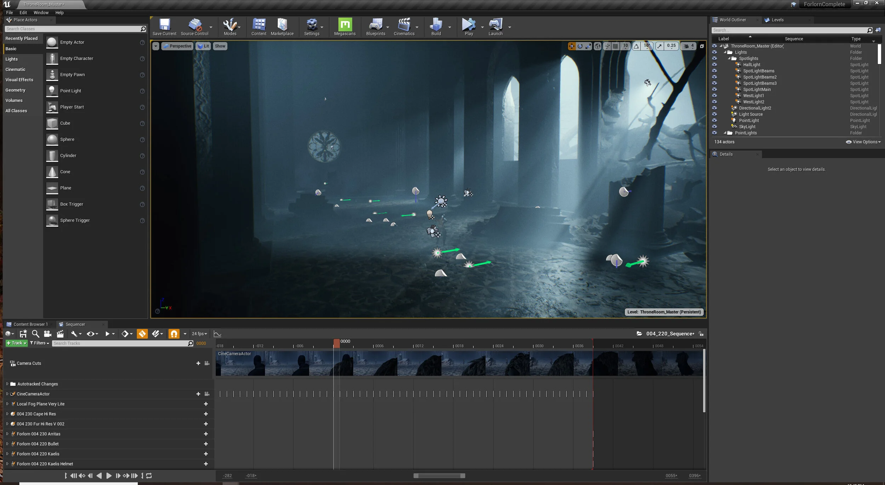
Task: Expand the CineCameraActor track
Action: [x=7, y=394]
